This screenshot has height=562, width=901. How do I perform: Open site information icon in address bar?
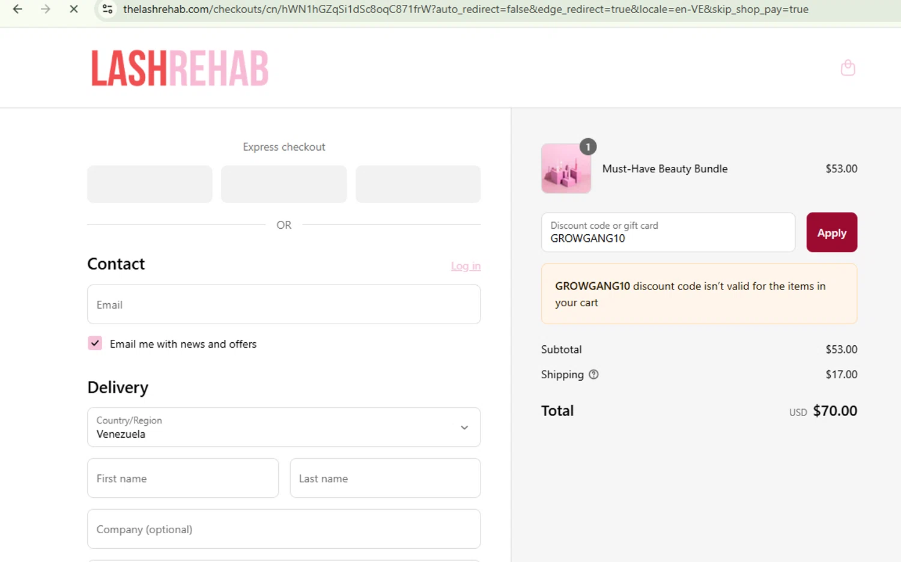tap(108, 9)
